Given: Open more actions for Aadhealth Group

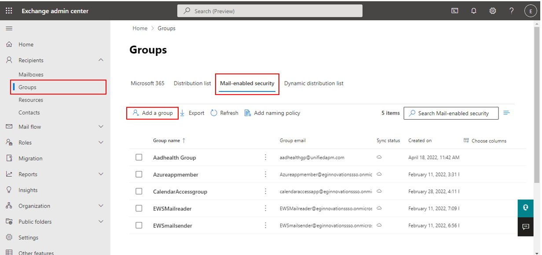Looking at the screenshot, I should [265, 157].
